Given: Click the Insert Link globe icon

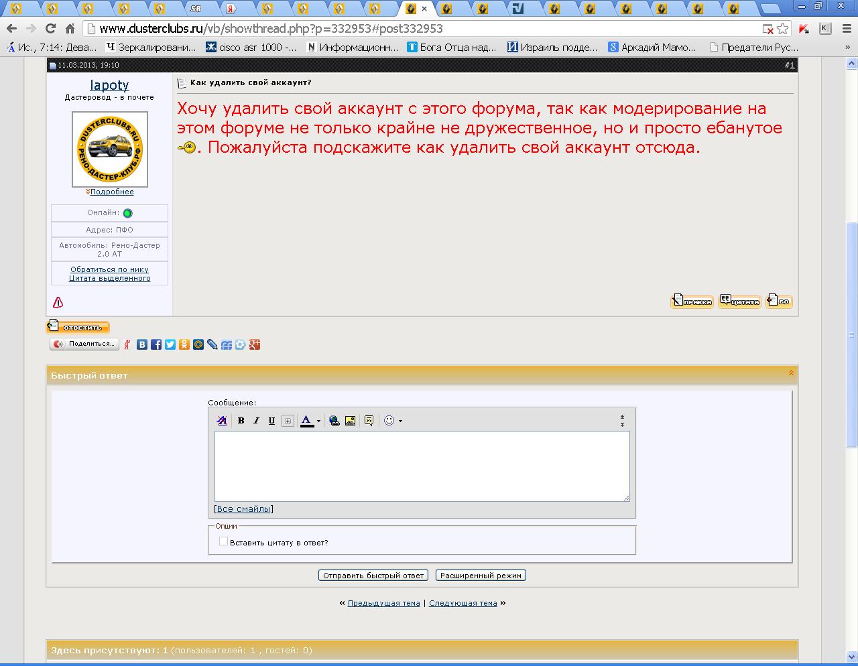Looking at the screenshot, I should pyautogui.click(x=334, y=421).
